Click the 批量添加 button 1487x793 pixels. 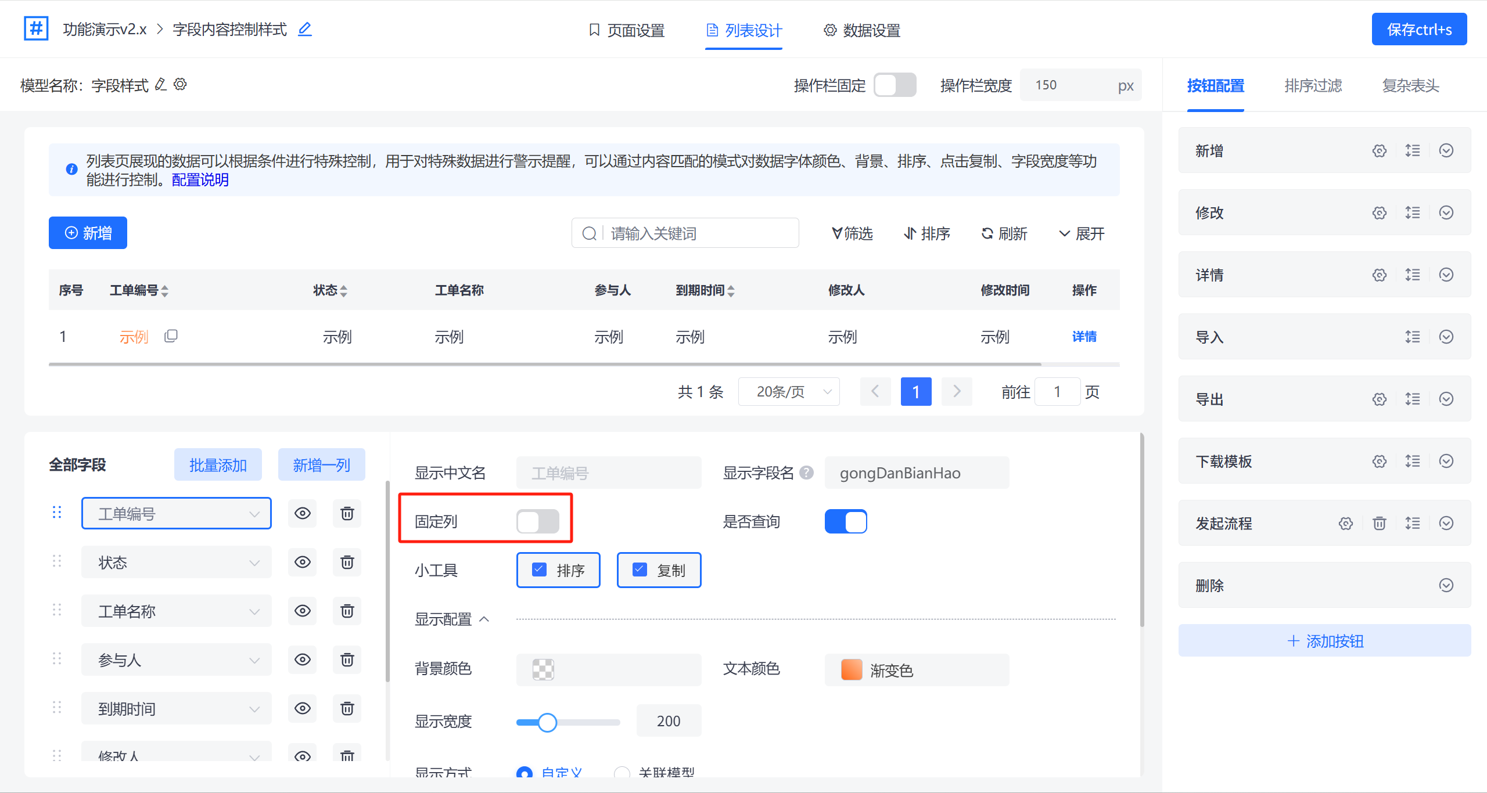pyautogui.click(x=218, y=465)
